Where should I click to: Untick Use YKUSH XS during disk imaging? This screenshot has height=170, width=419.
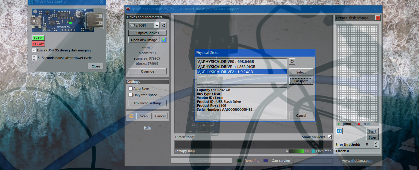(34, 50)
